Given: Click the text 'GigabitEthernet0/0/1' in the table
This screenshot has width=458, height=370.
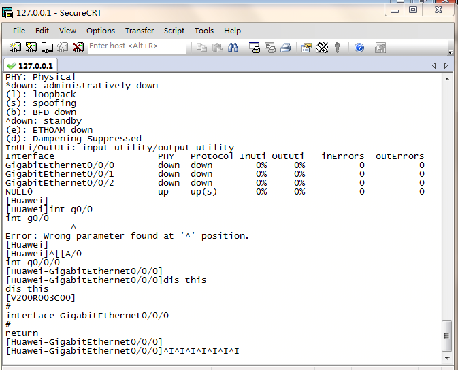Looking at the screenshot, I should click(60, 174).
